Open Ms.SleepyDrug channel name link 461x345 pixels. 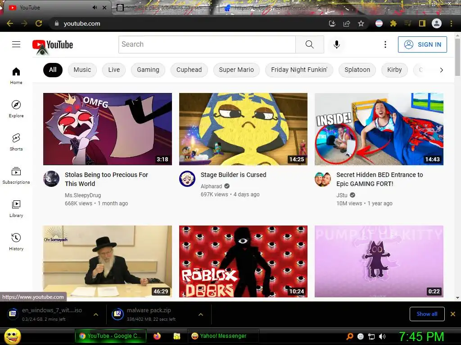click(83, 195)
